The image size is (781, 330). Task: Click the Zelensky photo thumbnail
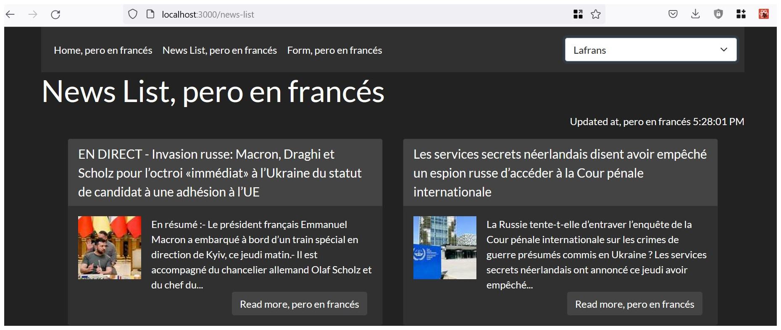point(110,248)
